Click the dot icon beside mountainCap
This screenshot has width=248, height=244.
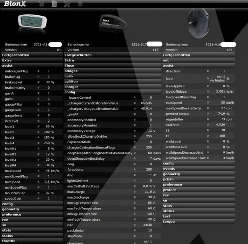coord(39,193)
